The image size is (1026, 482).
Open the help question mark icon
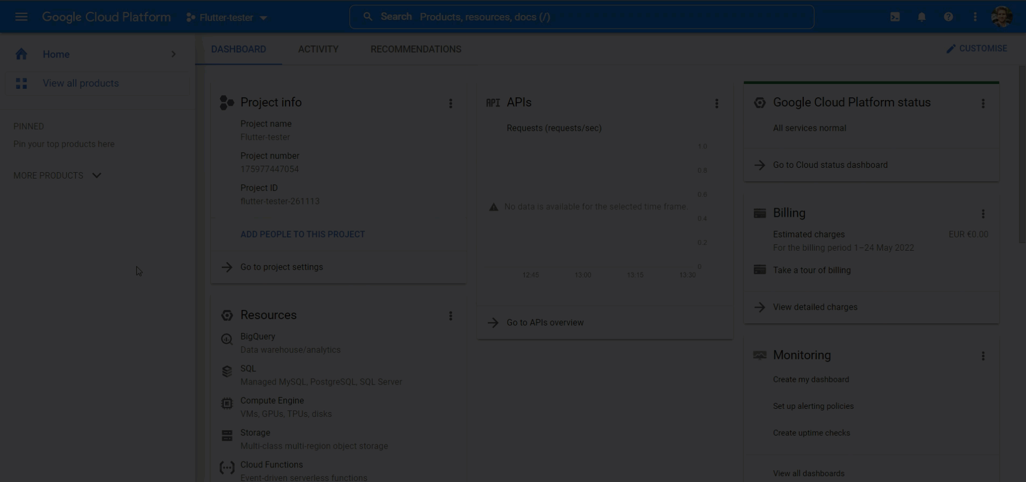coord(948,17)
